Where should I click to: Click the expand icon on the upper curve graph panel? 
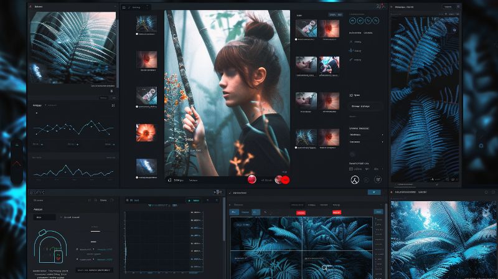113,105
